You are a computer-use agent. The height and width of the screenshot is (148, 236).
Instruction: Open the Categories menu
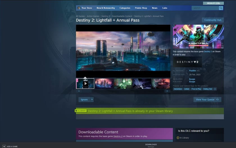point(125,8)
